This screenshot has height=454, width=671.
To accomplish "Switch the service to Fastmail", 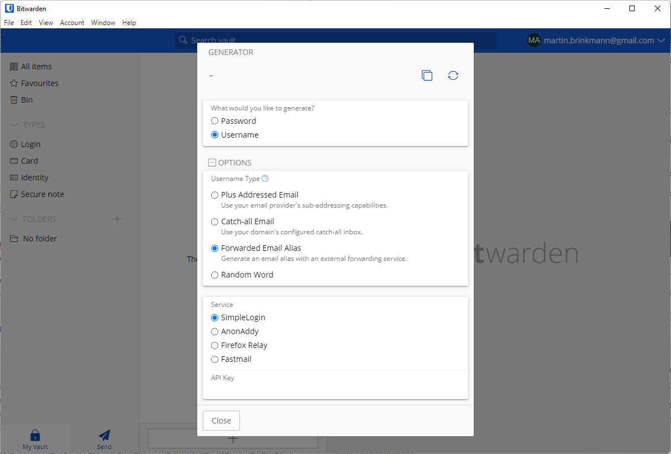I will (214, 359).
